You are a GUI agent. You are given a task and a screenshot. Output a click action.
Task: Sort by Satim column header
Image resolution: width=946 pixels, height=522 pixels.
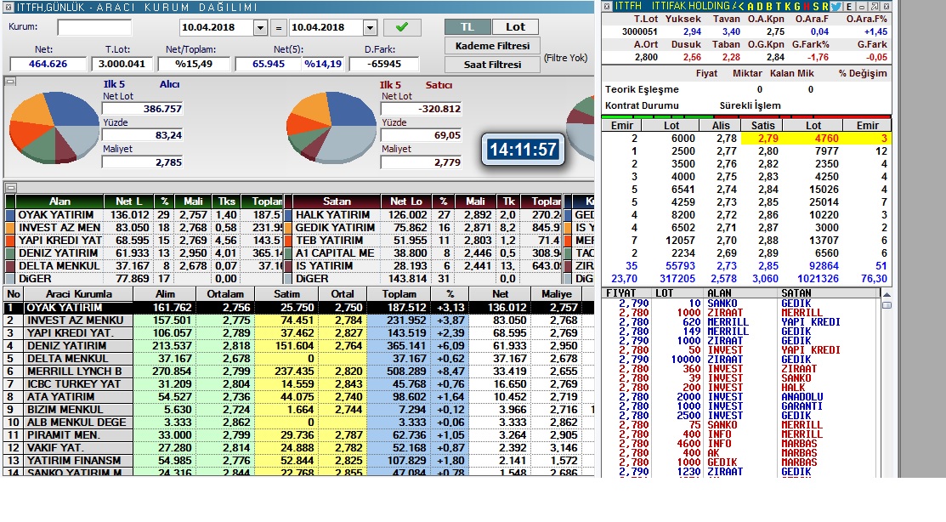[286, 294]
